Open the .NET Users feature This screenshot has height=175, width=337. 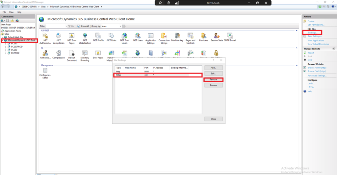[138, 37]
